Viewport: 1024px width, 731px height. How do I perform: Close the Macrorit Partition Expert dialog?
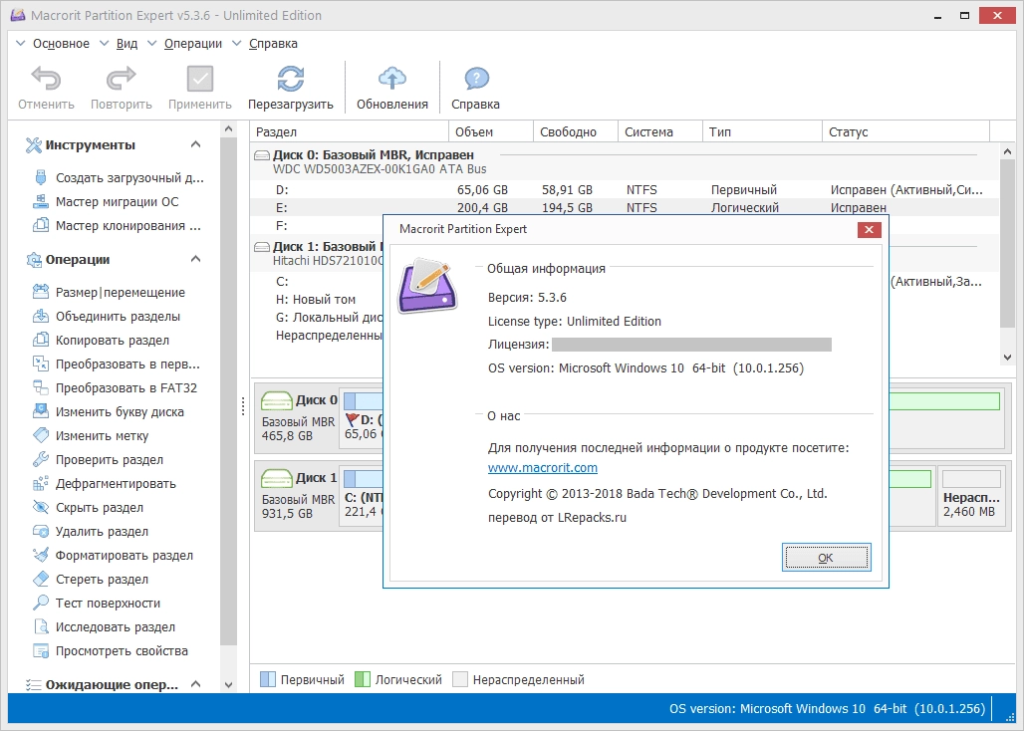[869, 230]
